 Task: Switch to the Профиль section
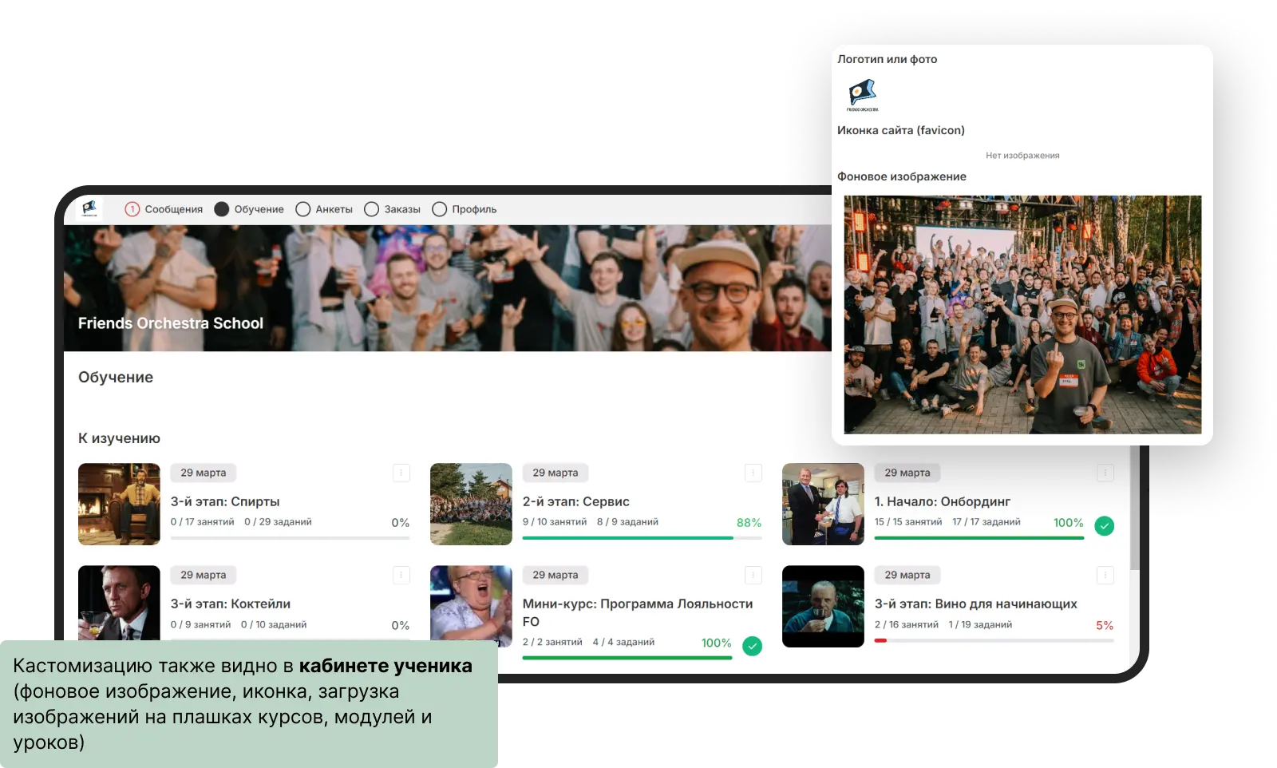(464, 209)
